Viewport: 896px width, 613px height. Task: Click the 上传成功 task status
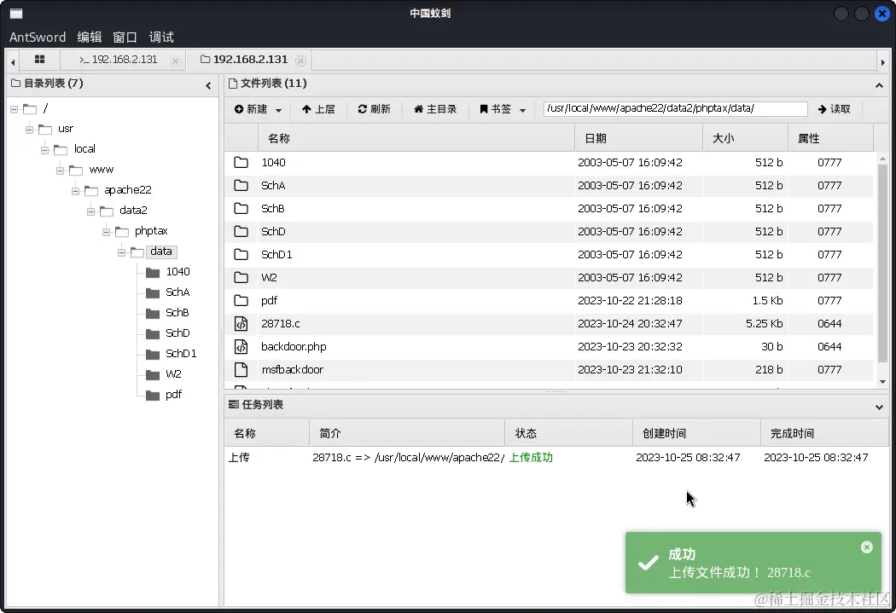(x=531, y=457)
